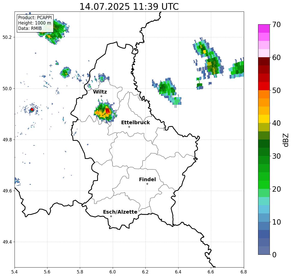The height and width of the screenshot is (277, 292).
Task: Click the title text 14.07.2025 11:39 UTC
Action: (x=129, y=7)
